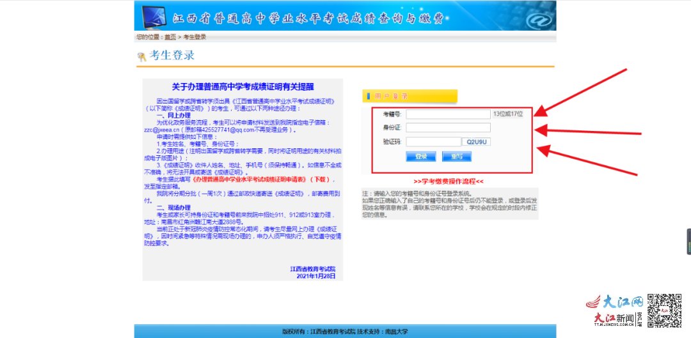Refresh the Q2U9U captcha image
This screenshot has width=691, height=338.
point(477,142)
